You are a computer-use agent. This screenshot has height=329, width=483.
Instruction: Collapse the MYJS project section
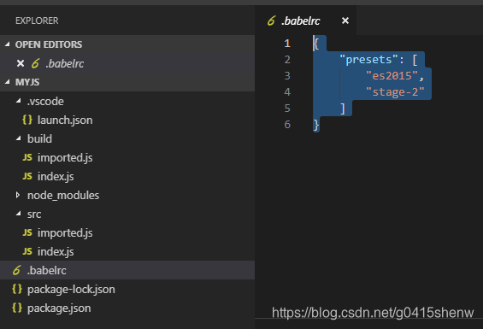[x=8, y=82]
